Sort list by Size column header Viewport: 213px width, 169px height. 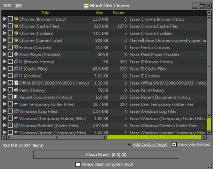coord(99,13)
